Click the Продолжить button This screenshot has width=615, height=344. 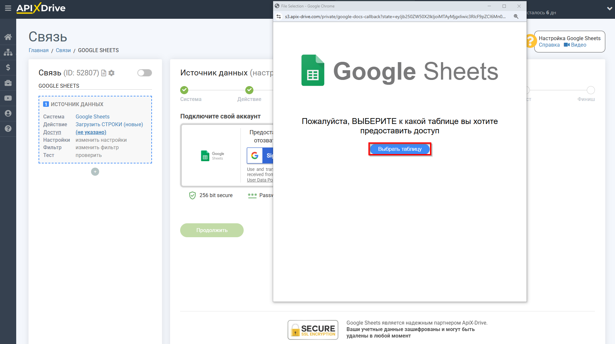[212, 230]
